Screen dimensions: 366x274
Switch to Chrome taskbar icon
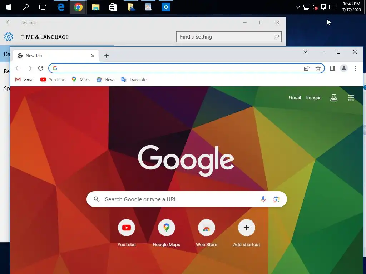(78, 7)
